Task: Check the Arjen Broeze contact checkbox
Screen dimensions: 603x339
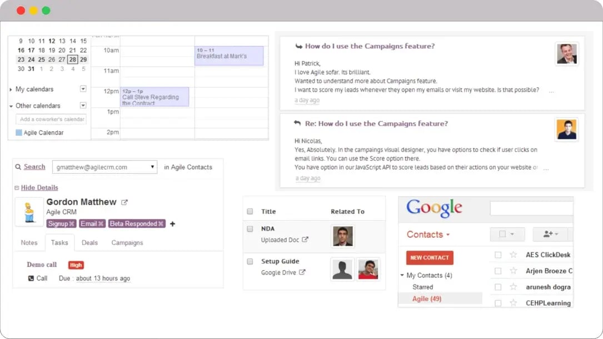Action: click(x=498, y=271)
